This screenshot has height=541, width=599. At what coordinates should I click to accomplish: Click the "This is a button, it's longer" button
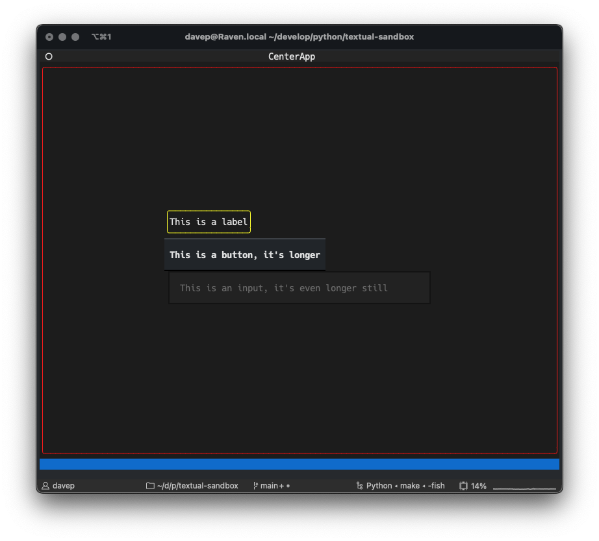(245, 254)
